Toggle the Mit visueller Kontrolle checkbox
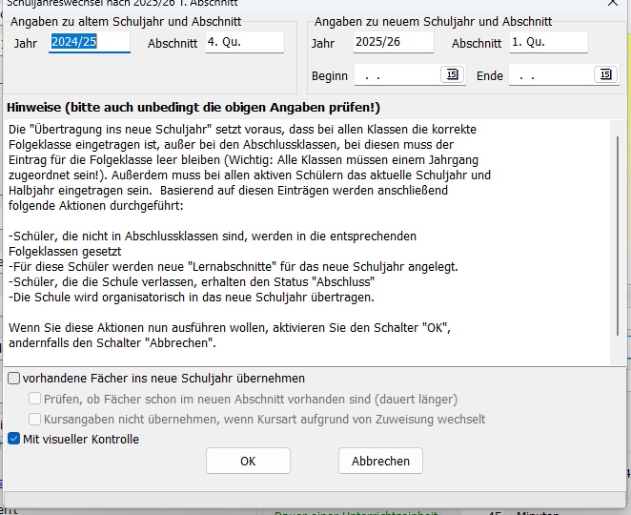 click(13, 439)
